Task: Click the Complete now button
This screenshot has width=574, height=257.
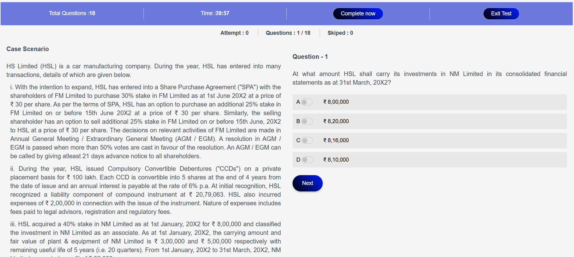Action: coord(358,14)
